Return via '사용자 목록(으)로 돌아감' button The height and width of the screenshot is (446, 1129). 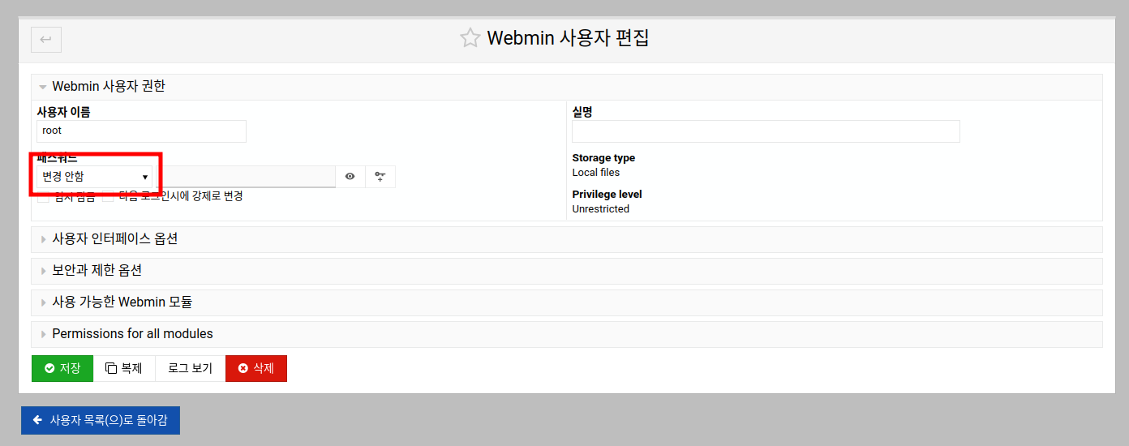pos(101,420)
